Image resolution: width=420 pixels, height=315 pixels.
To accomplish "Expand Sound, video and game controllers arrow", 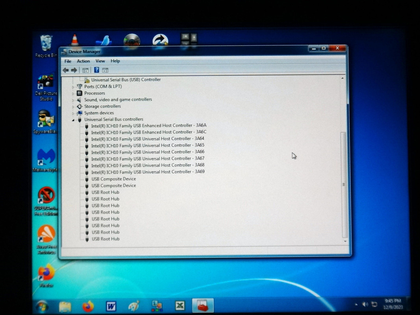I will click(73, 100).
